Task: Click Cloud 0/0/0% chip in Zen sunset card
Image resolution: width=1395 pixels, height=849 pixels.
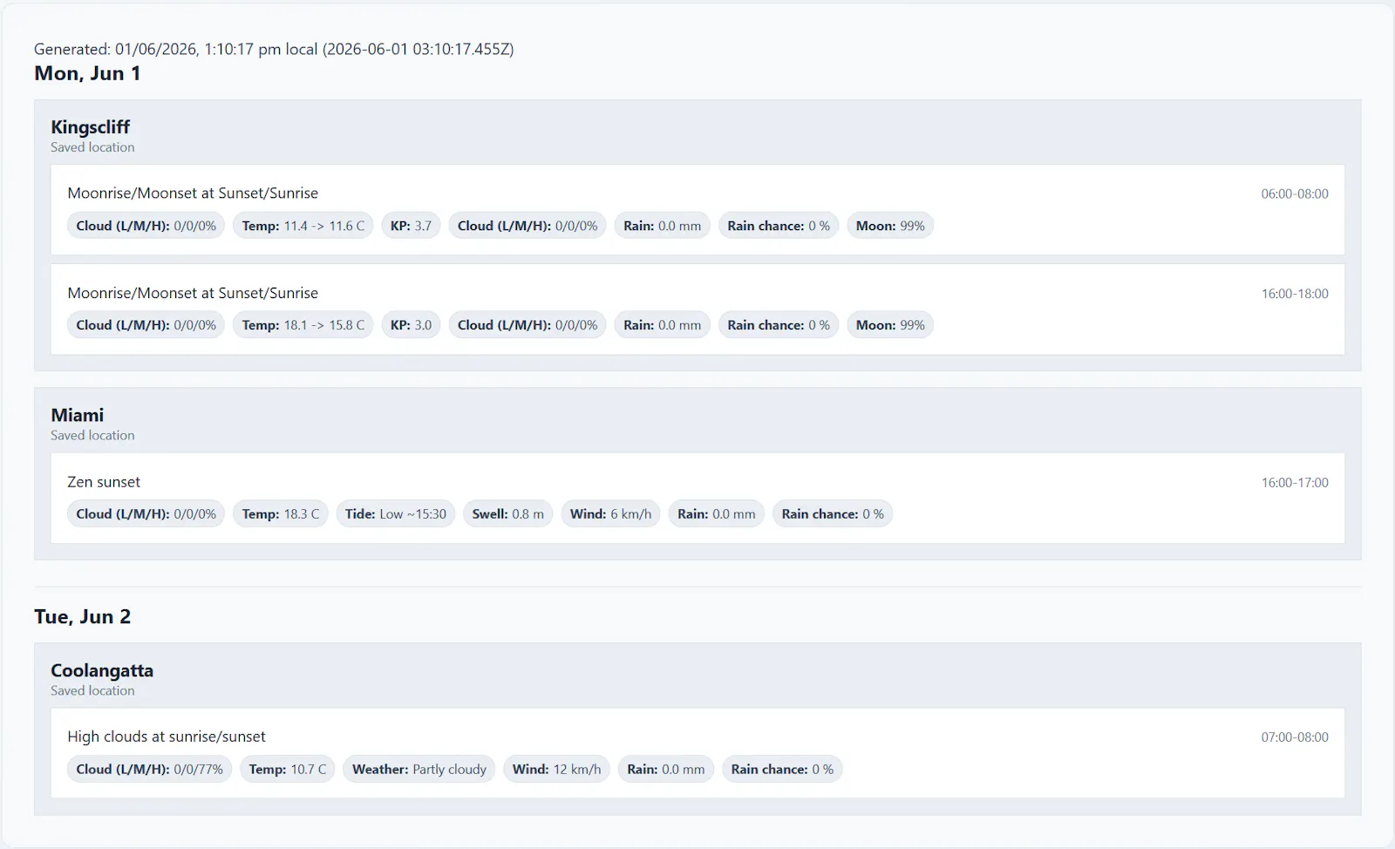Action: pos(146,514)
